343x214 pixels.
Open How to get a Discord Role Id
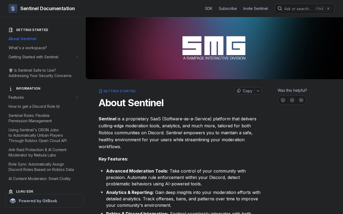tap(34, 106)
